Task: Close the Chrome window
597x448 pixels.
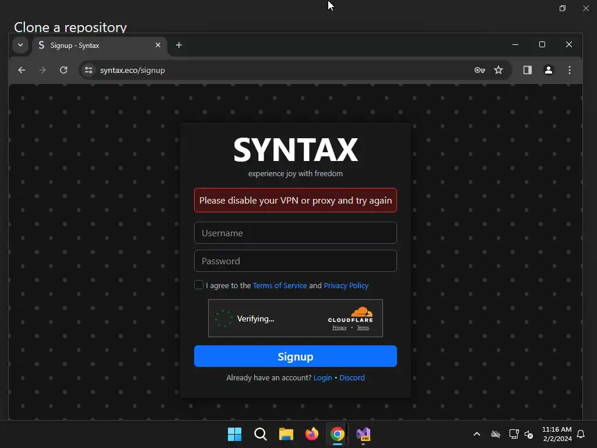Action: click(569, 44)
